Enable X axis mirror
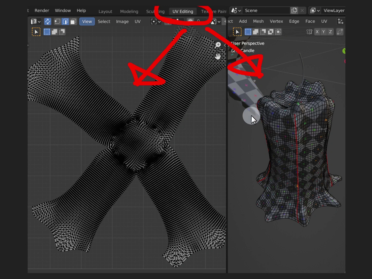The width and height of the screenshot is (372, 279). [317, 32]
